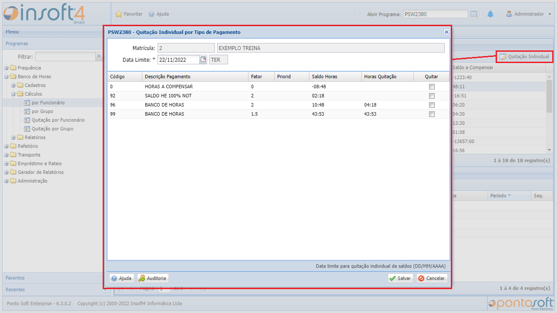The image size is (557, 313).
Task: Check Quitar for HORAS A COMPENSAR row
Action: [x=432, y=87]
